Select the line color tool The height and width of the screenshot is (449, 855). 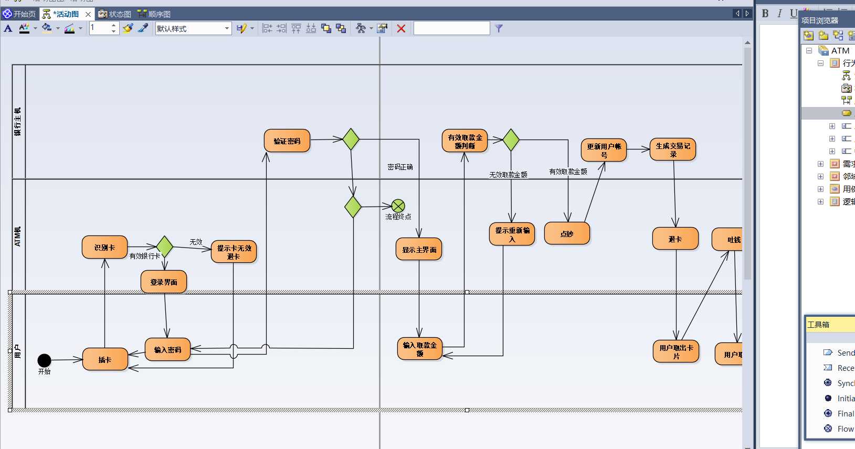coord(69,28)
